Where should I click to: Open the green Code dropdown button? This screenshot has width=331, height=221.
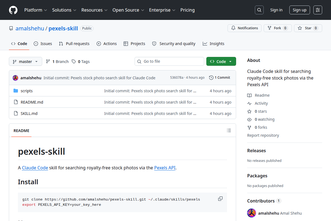[221, 61]
